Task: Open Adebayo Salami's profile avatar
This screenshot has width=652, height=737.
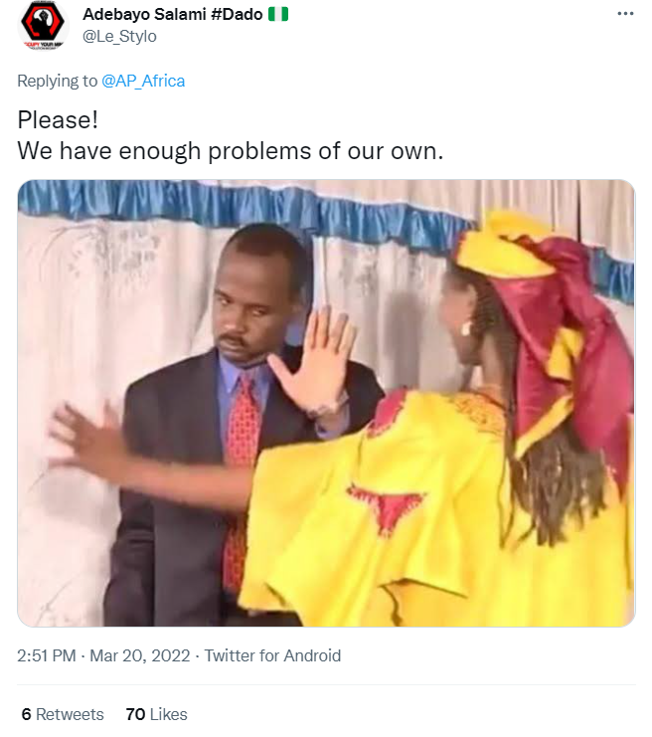Action: pos(43,25)
